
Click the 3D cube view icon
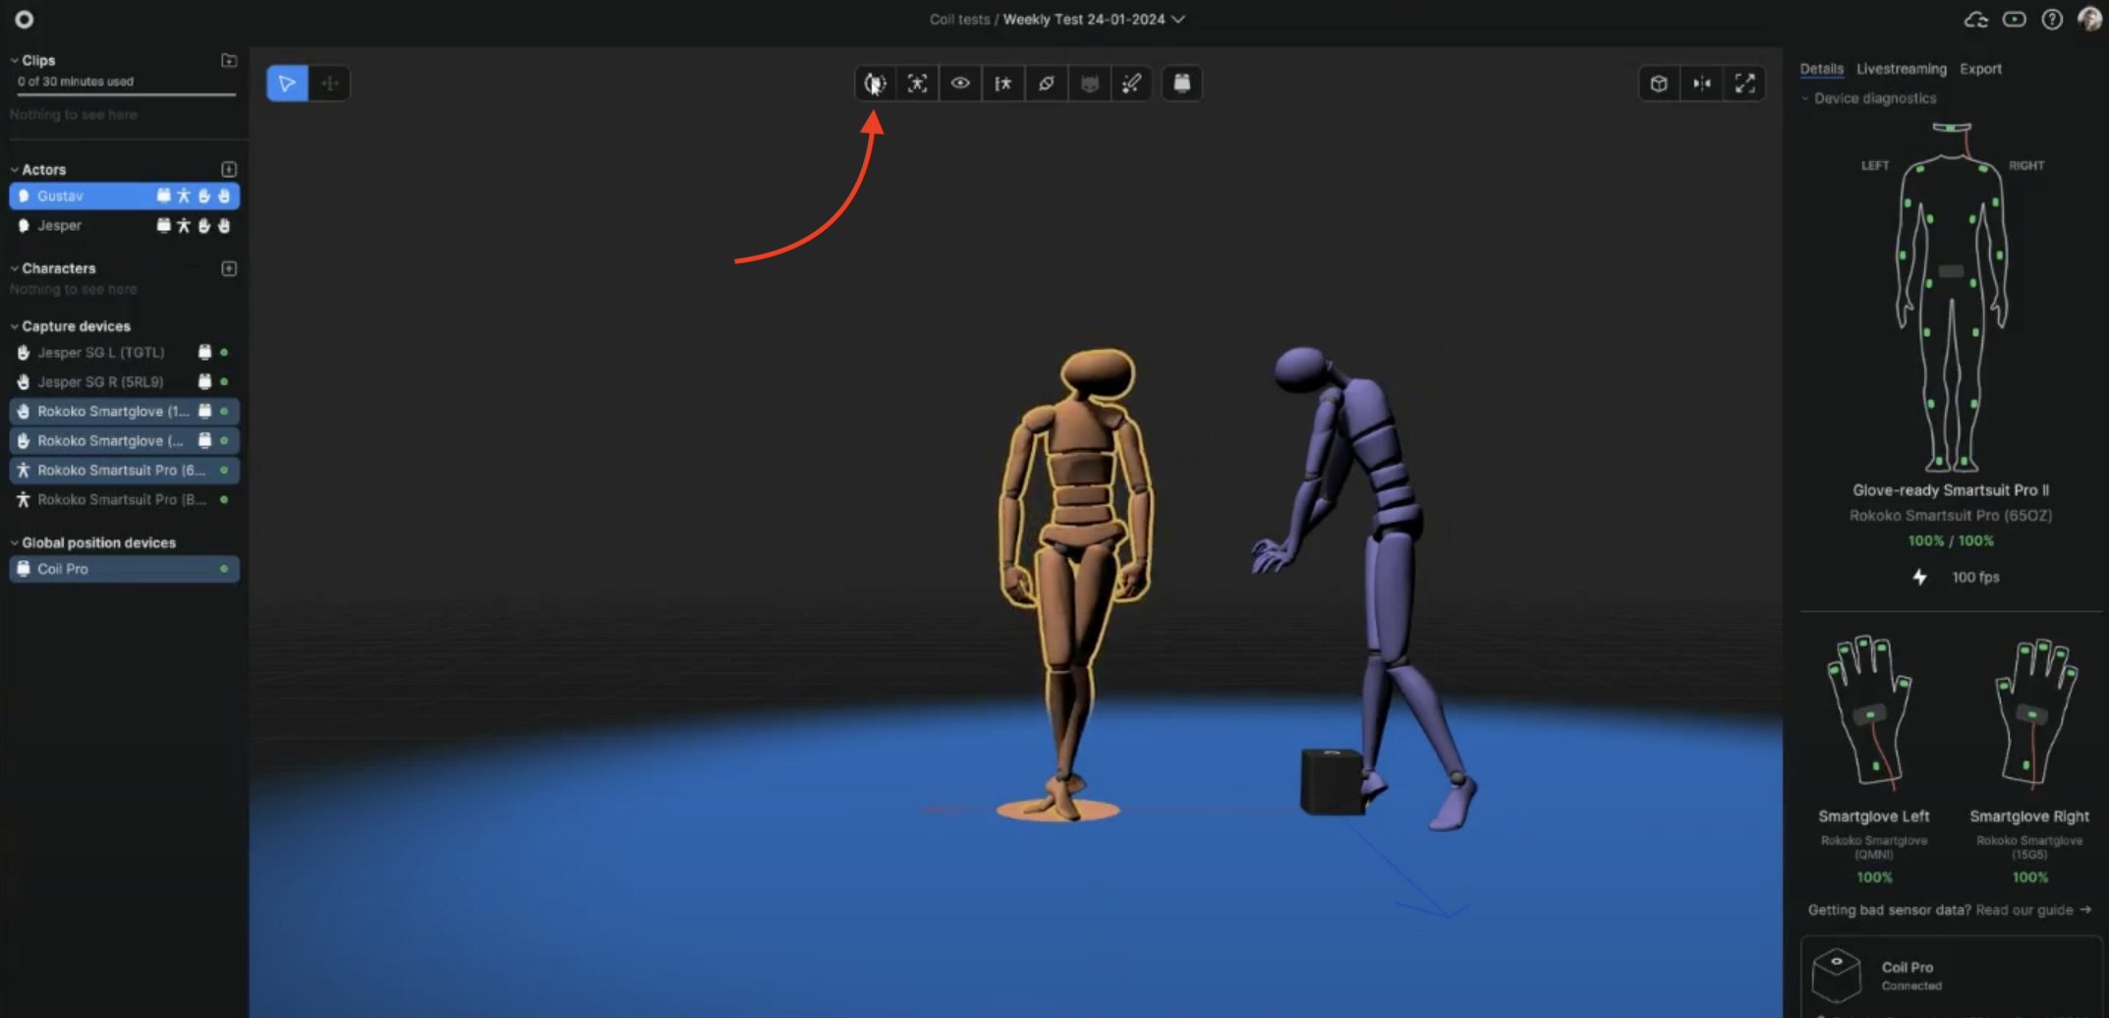click(1659, 84)
